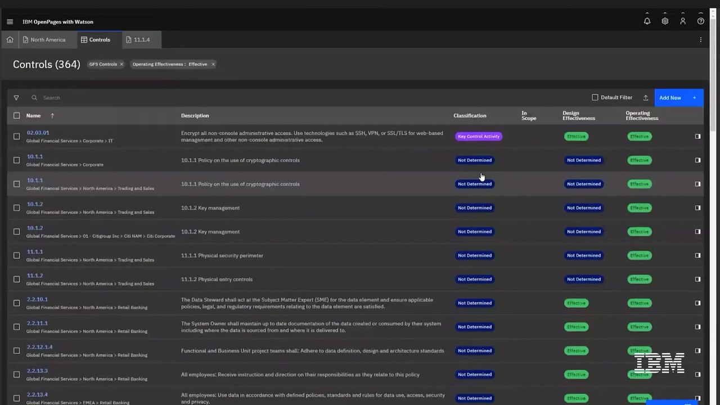Click the export upload icon
Viewport: 720px width, 405px height.
pyautogui.click(x=645, y=98)
